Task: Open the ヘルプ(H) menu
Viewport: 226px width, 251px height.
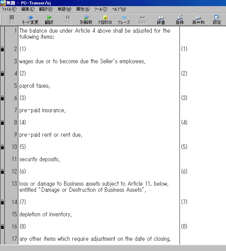Action: tap(119, 9)
